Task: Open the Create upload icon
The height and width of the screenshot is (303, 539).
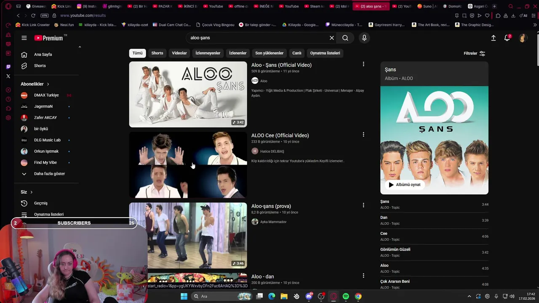Action: [x=494, y=38]
